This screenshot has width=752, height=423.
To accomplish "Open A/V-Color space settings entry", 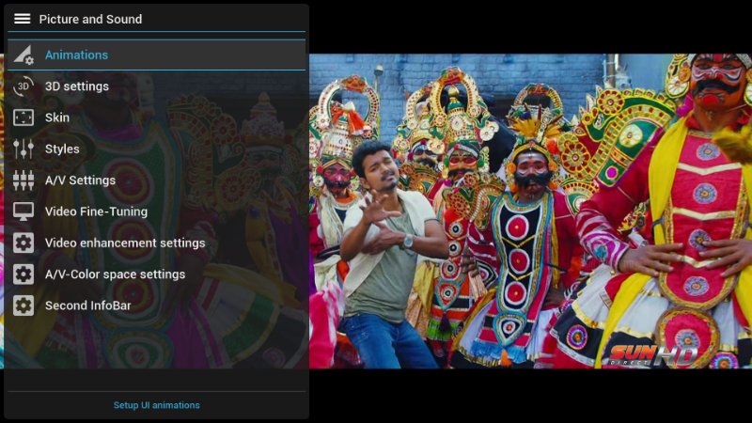I will (156, 274).
